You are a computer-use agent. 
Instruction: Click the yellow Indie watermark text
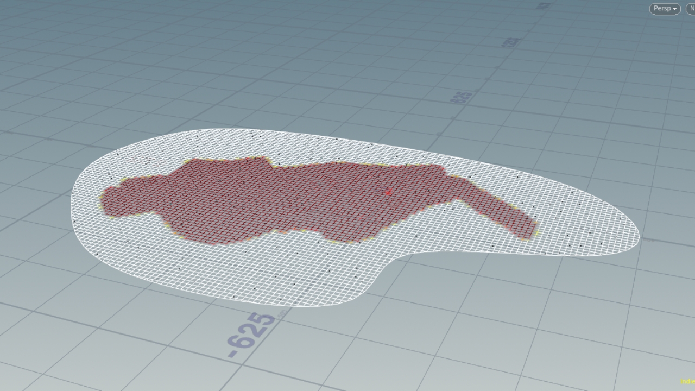(687, 381)
